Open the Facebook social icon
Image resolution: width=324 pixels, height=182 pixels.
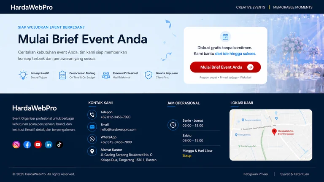27,145
